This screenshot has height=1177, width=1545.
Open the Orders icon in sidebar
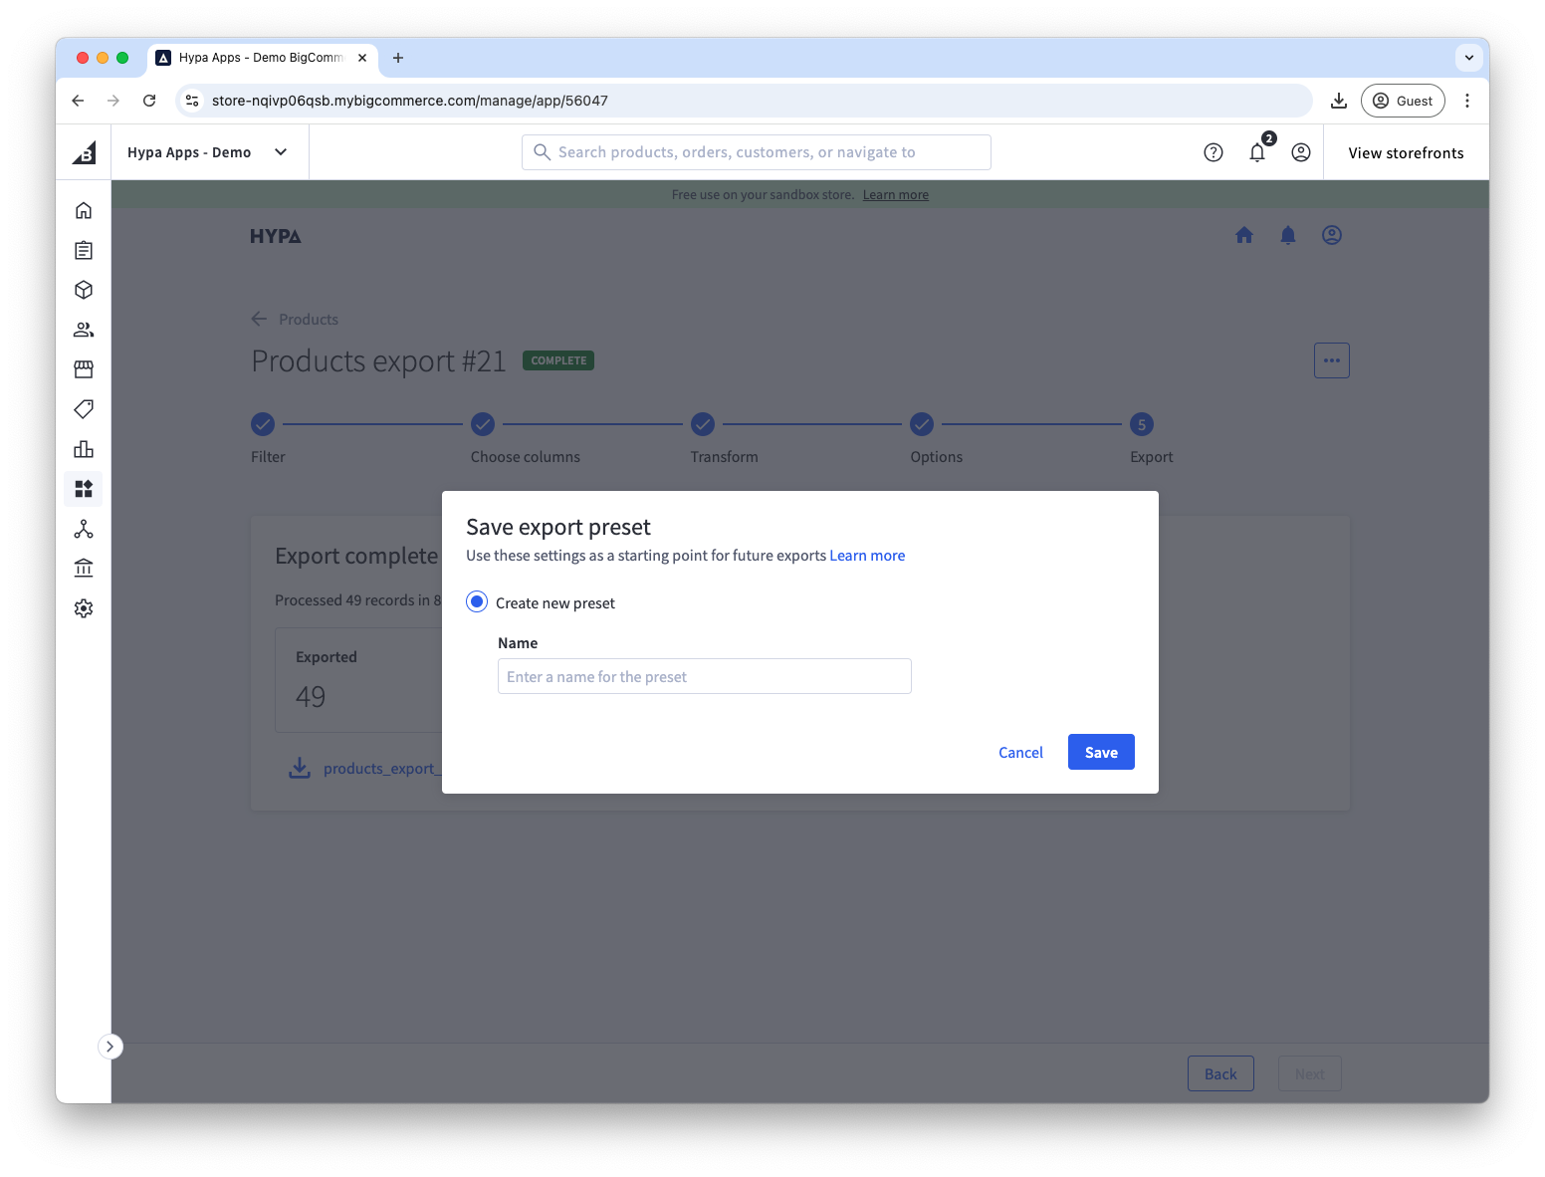[x=84, y=250]
